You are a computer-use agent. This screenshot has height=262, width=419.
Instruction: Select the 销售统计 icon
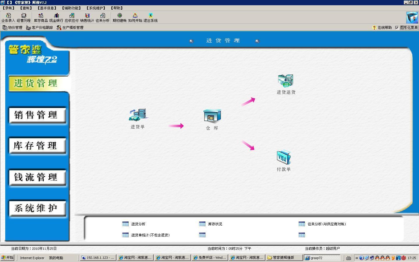[x=87, y=17]
